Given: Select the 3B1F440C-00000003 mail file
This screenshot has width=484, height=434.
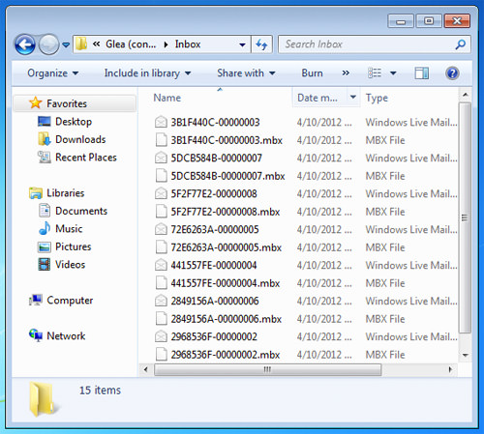Looking at the screenshot, I should click(215, 122).
